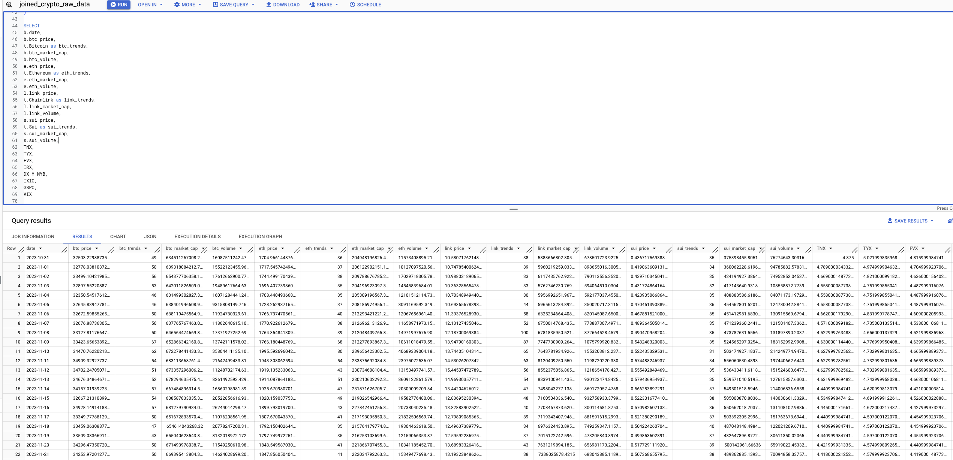Click line 61 in the query editor
953x460 pixels.
(40, 140)
